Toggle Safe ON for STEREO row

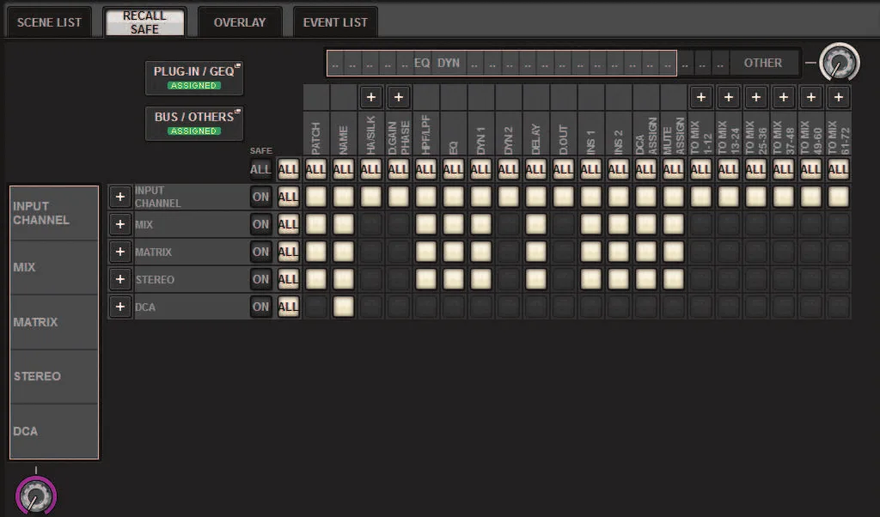pos(260,279)
